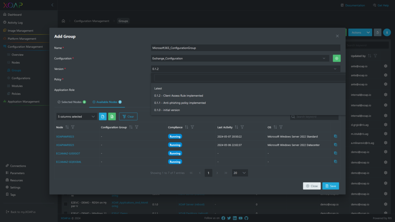Viewport: 395px width, 222px height.
Task: Open the Facebook link in the footer
Action: point(223,218)
